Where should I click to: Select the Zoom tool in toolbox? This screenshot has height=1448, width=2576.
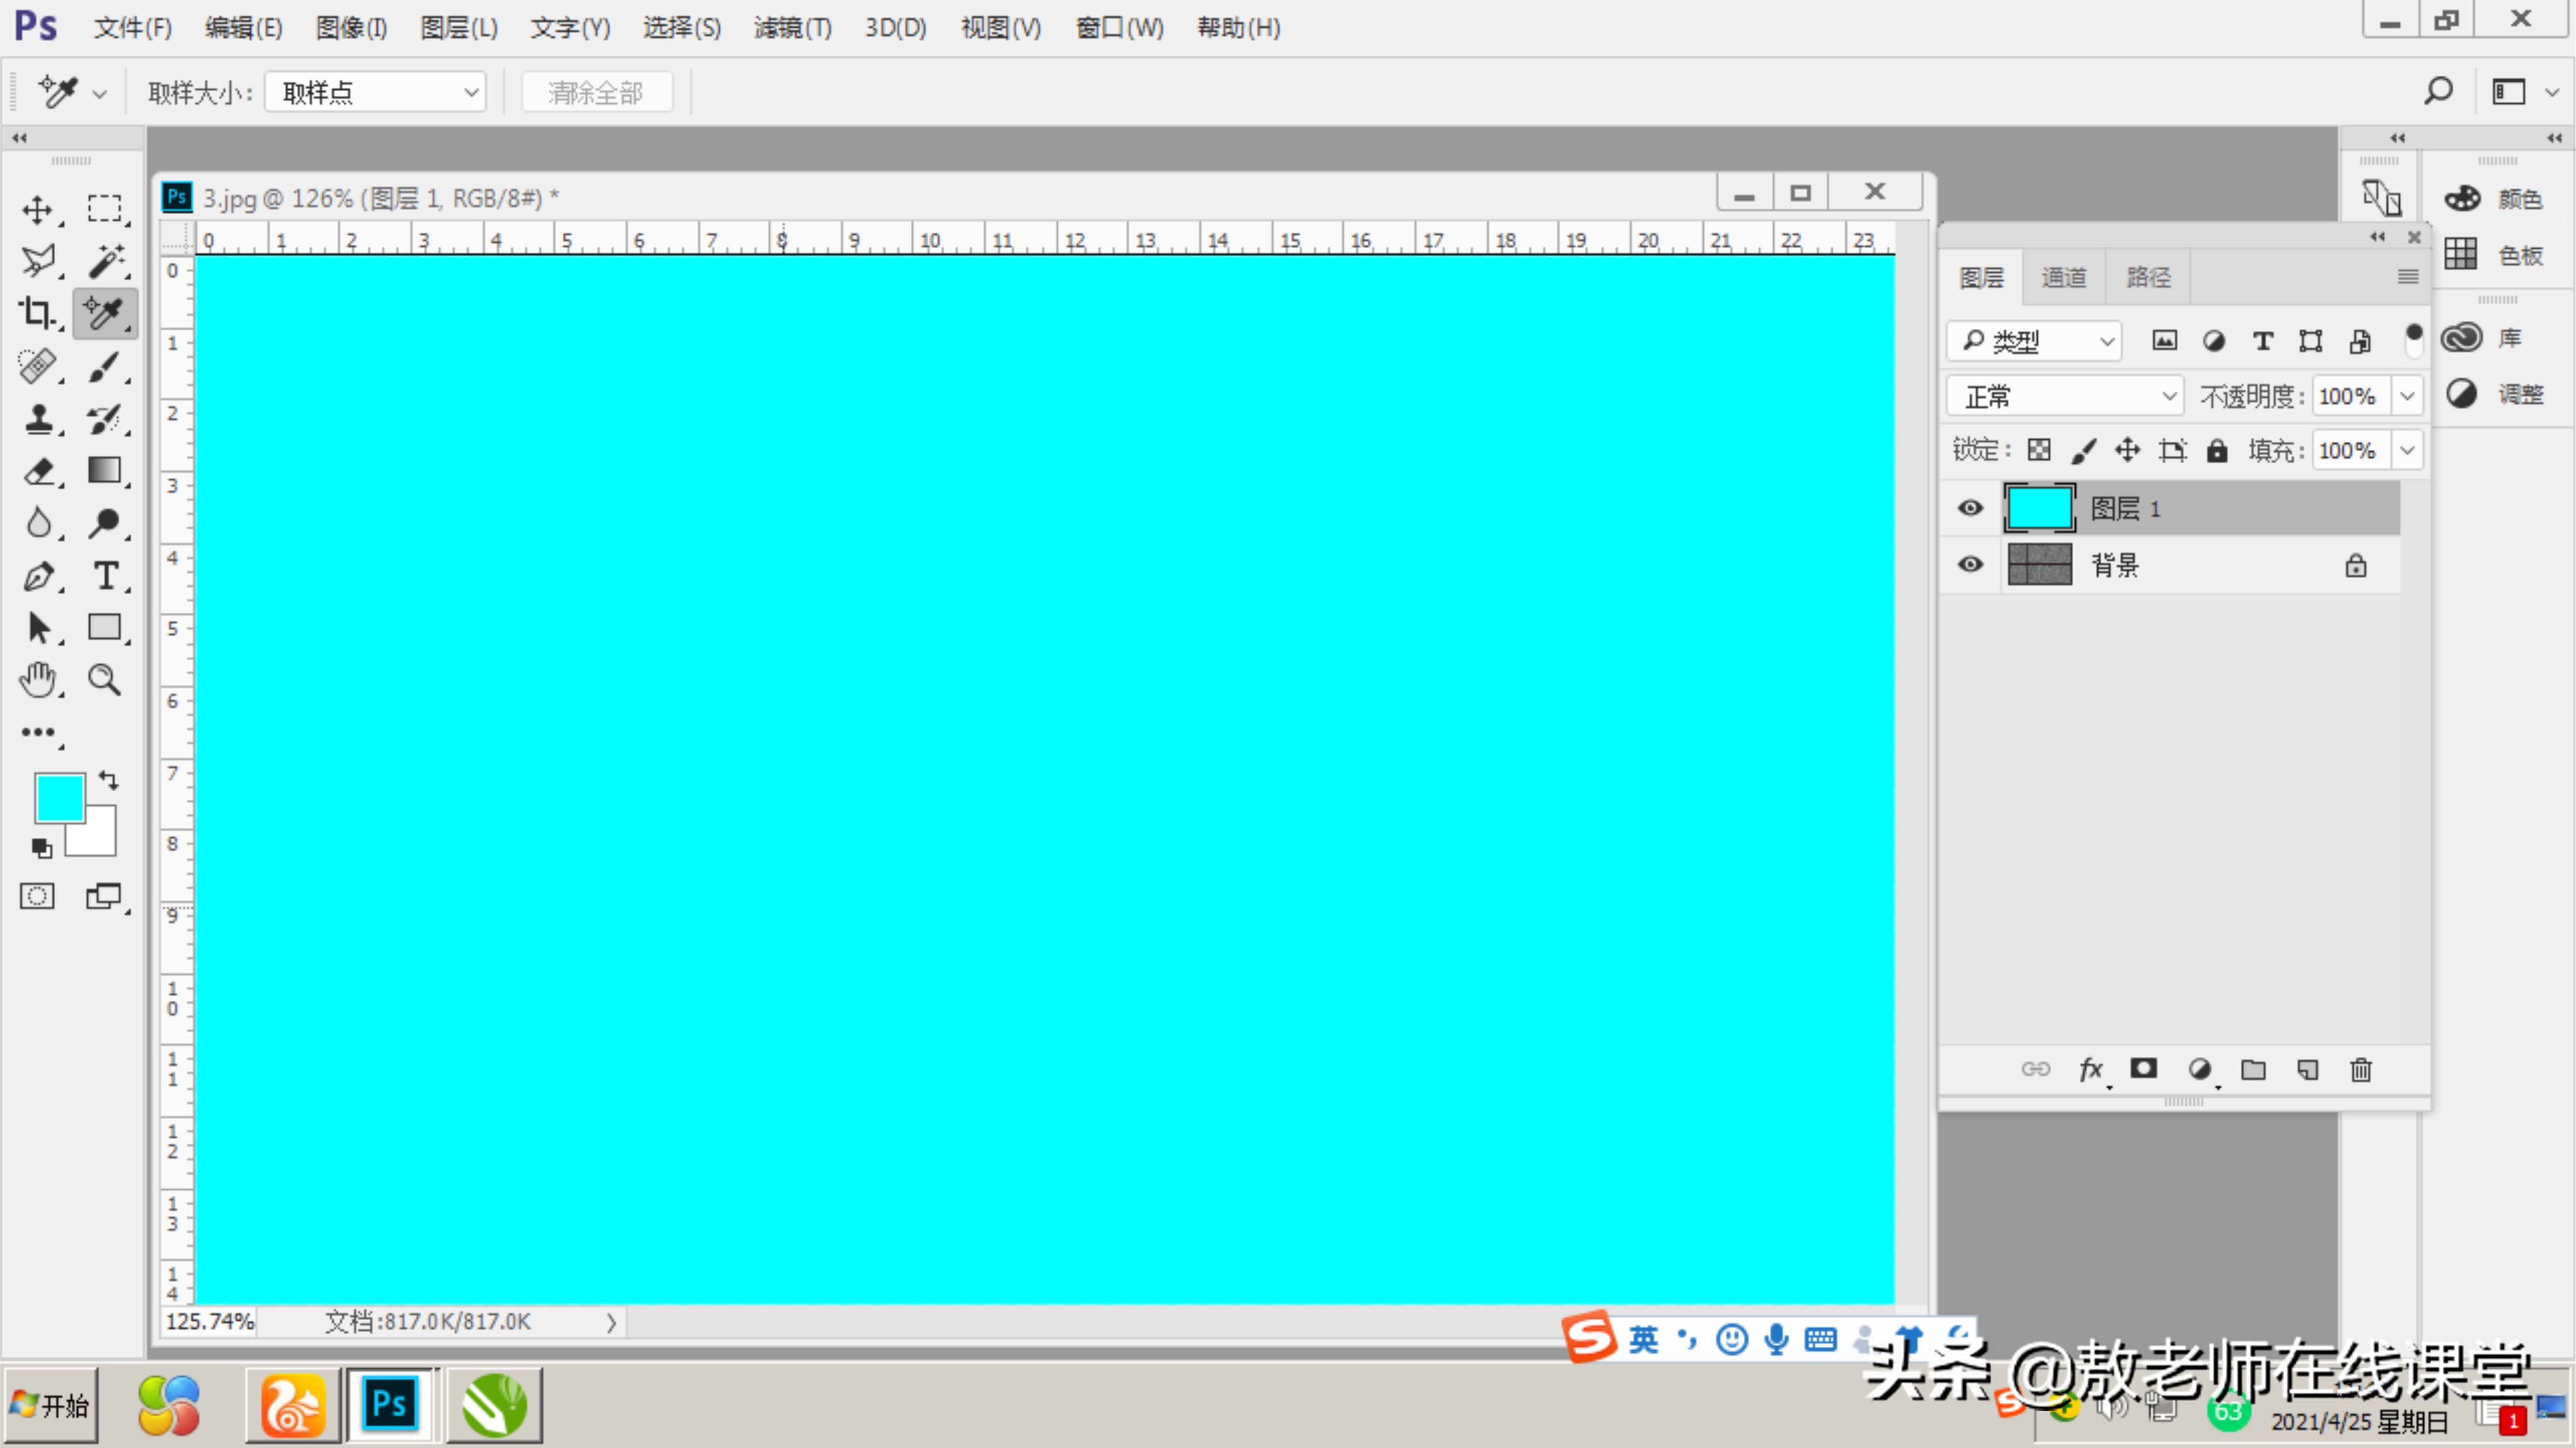click(x=105, y=680)
